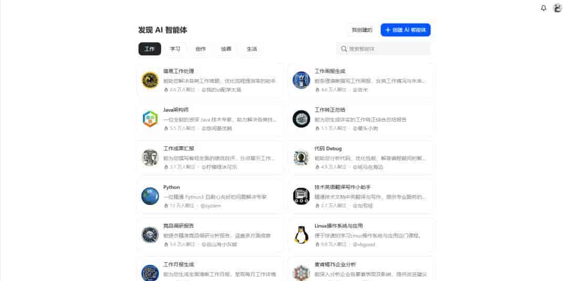The image size is (567, 281).
Task: Click the 1.1 万人聊过 count under 工作转正总结
Action: [333, 128]
